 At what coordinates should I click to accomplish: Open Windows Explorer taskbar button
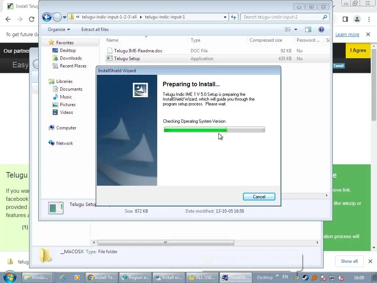pyautogui.click(x=38, y=277)
